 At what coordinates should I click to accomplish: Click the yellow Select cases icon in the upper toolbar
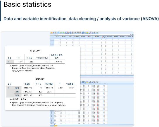pyautogui.click(x=87, y=32)
